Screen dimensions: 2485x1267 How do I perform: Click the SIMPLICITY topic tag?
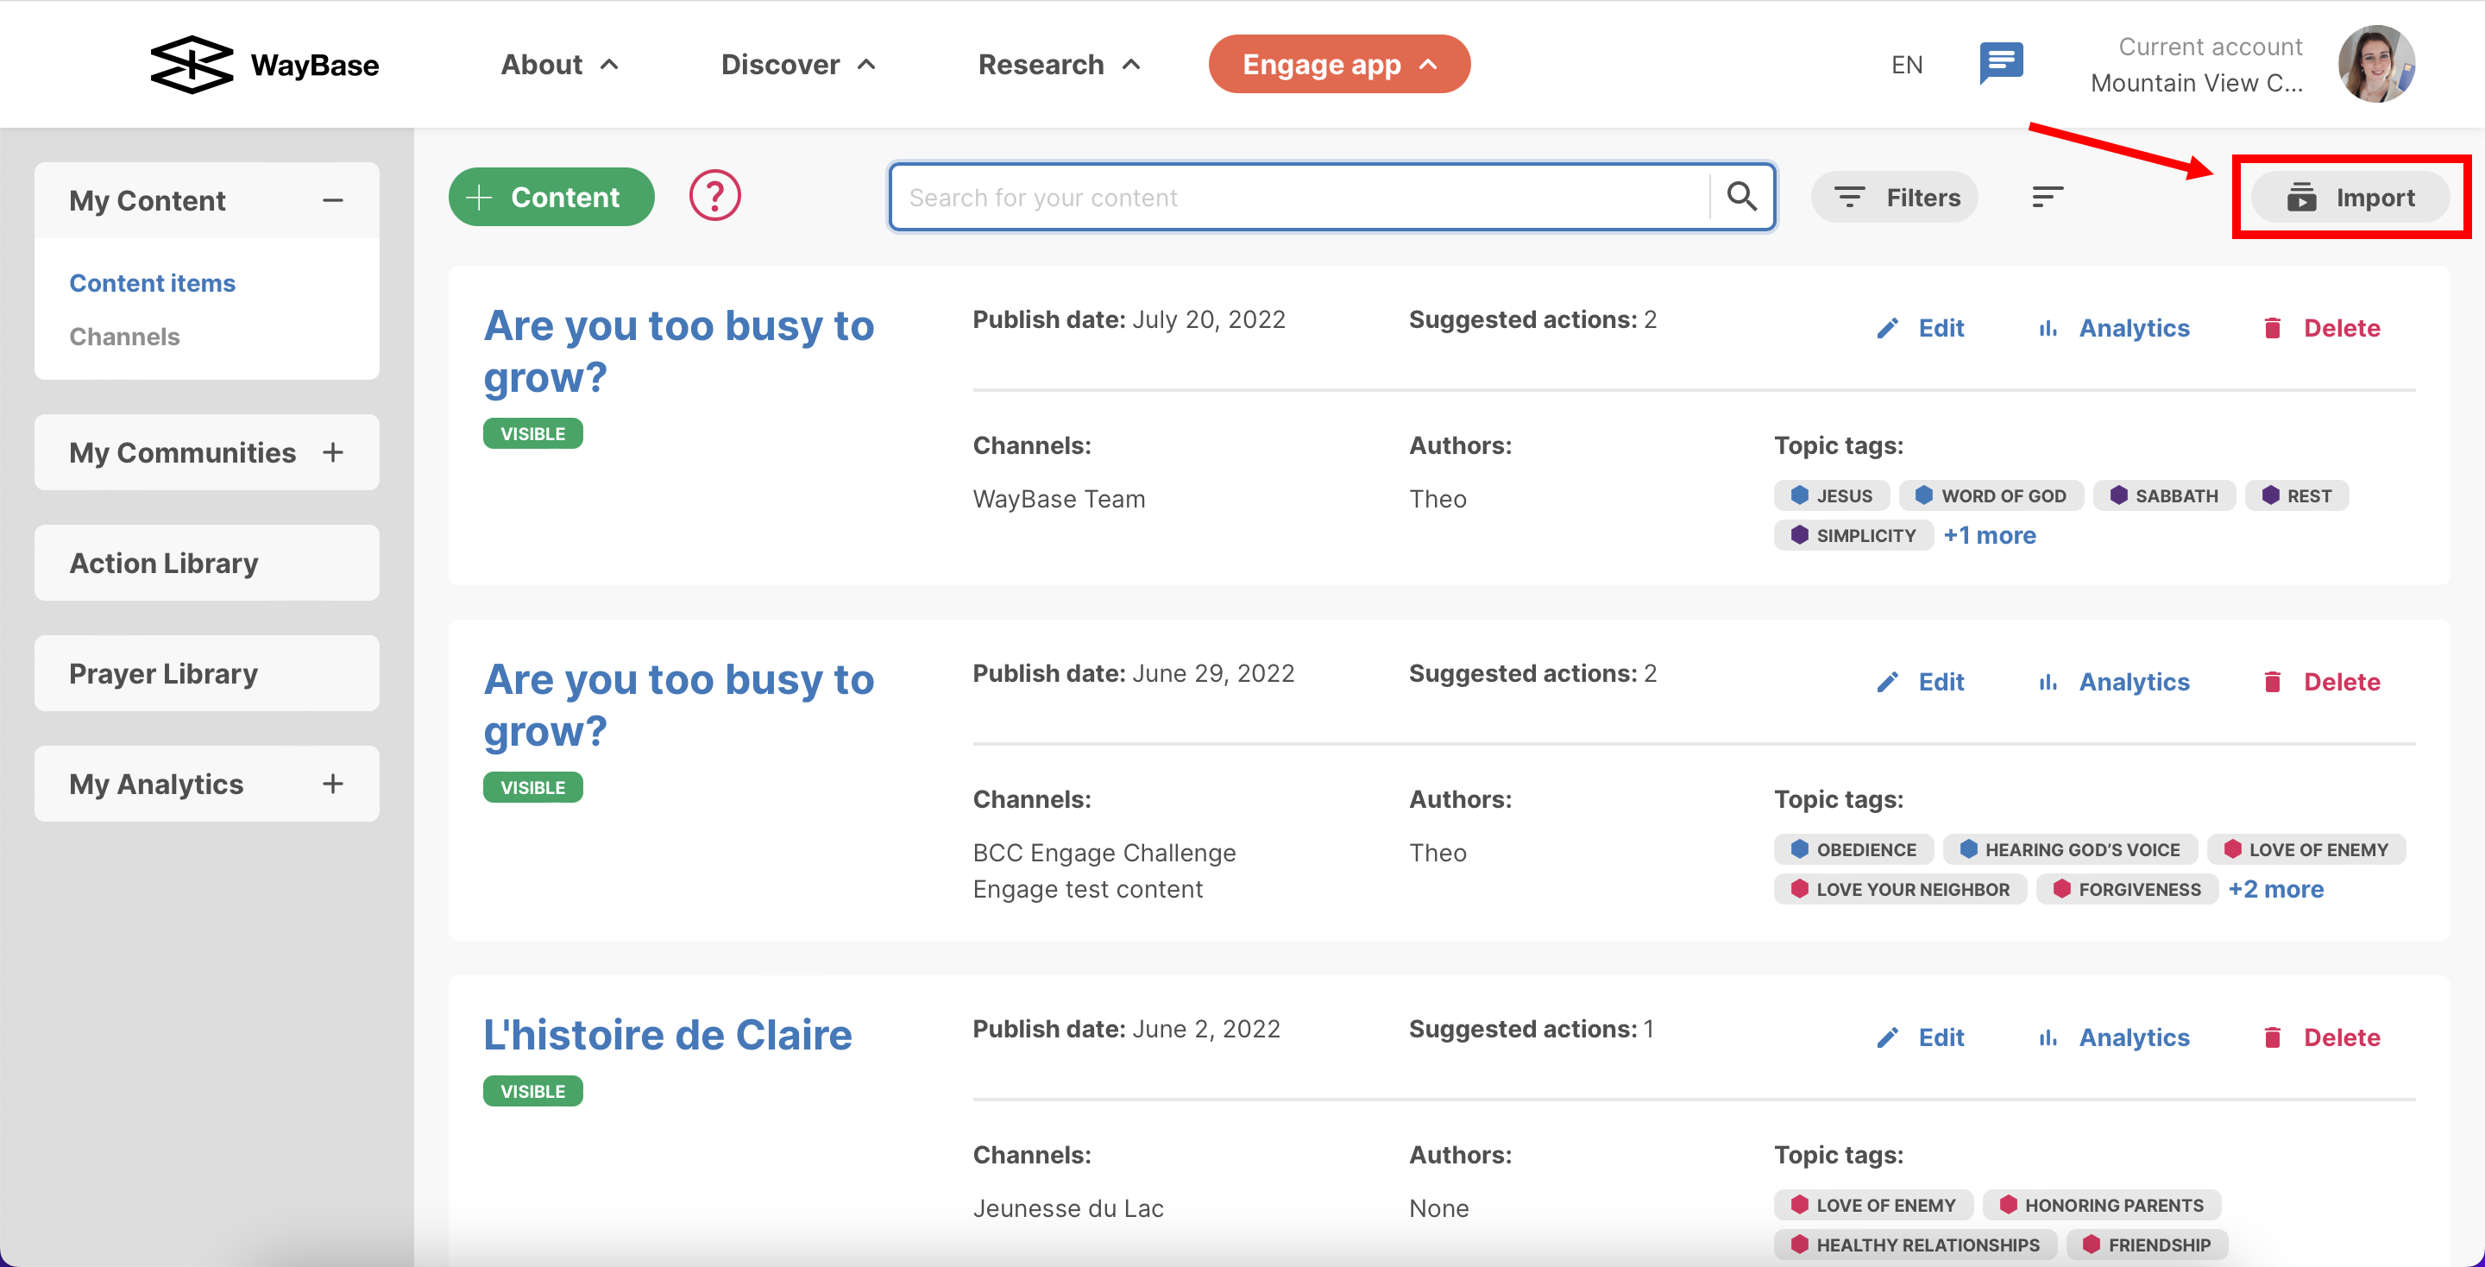1853,536
